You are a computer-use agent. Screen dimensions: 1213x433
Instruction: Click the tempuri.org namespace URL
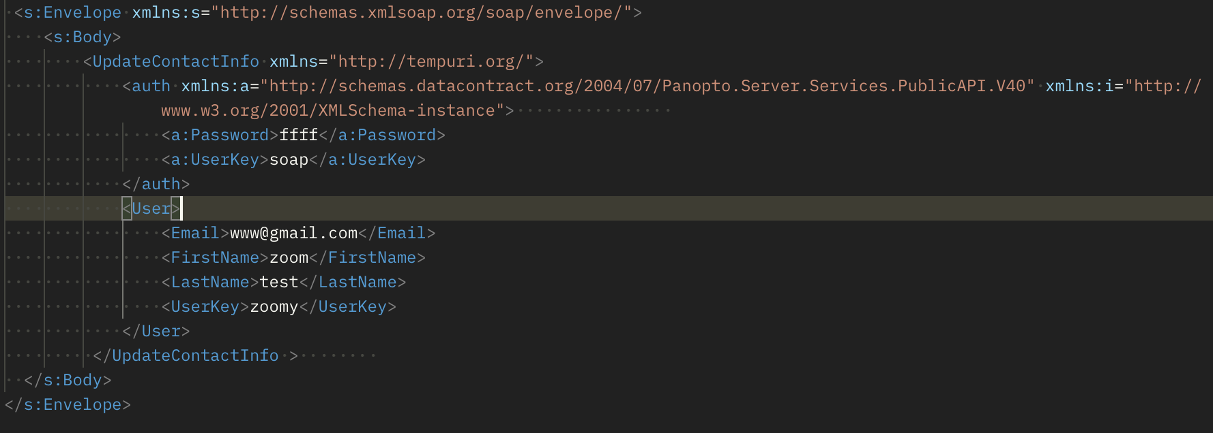[x=431, y=61]
